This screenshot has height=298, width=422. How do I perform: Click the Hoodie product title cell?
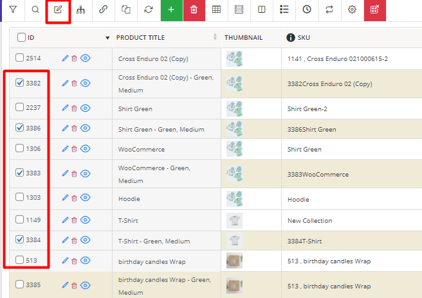click(167, 199)
